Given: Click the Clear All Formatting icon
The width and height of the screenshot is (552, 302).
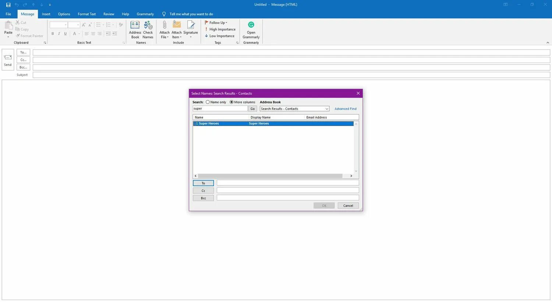Looking at the screenshot, I should 121,25.
